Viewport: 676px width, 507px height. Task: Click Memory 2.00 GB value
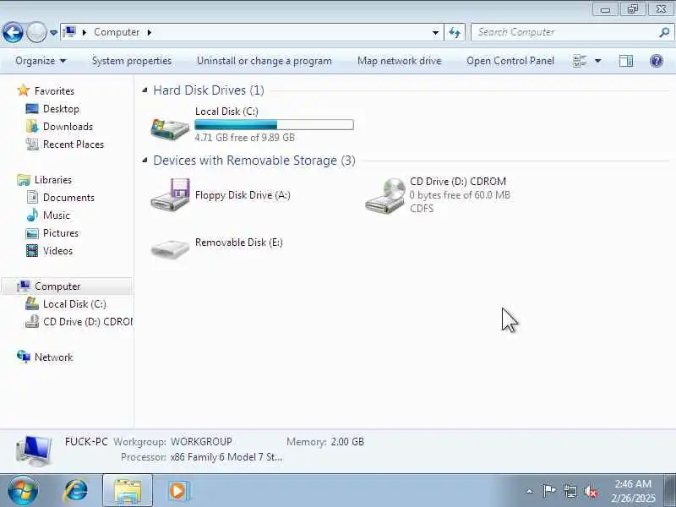(x=347, y=441)
